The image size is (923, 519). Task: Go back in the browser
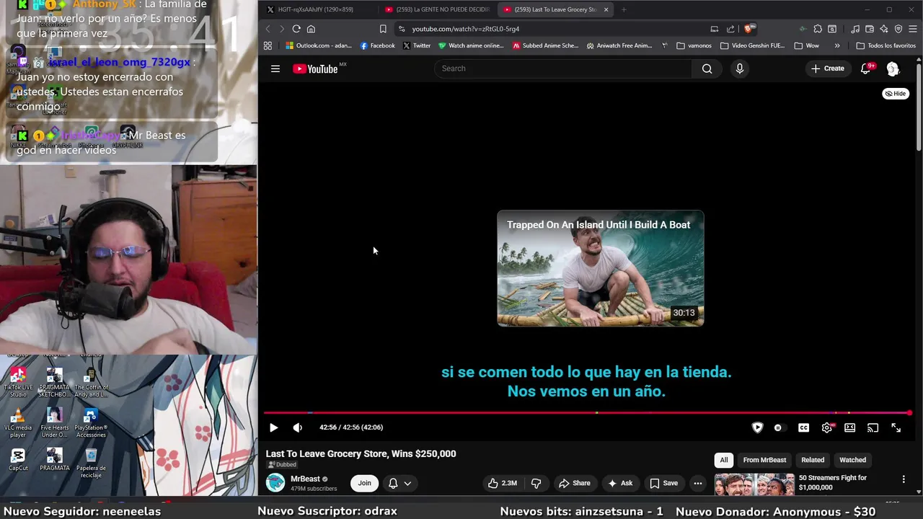[x=268, y=29]
